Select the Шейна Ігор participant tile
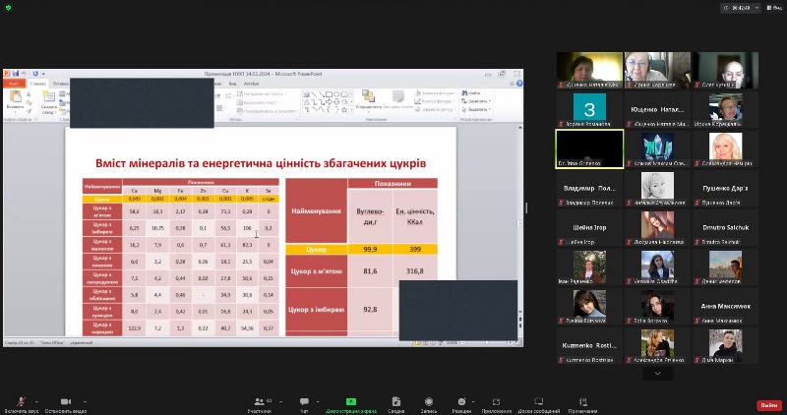The height and width of the screenshot is (415, 787). pos(589,227)
